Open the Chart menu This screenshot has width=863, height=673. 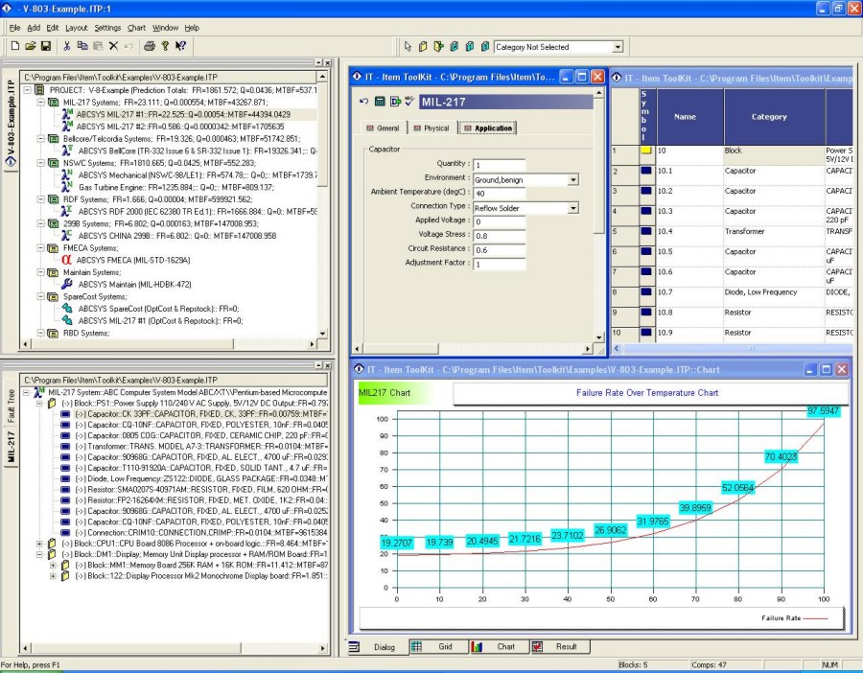pos(136,28)
